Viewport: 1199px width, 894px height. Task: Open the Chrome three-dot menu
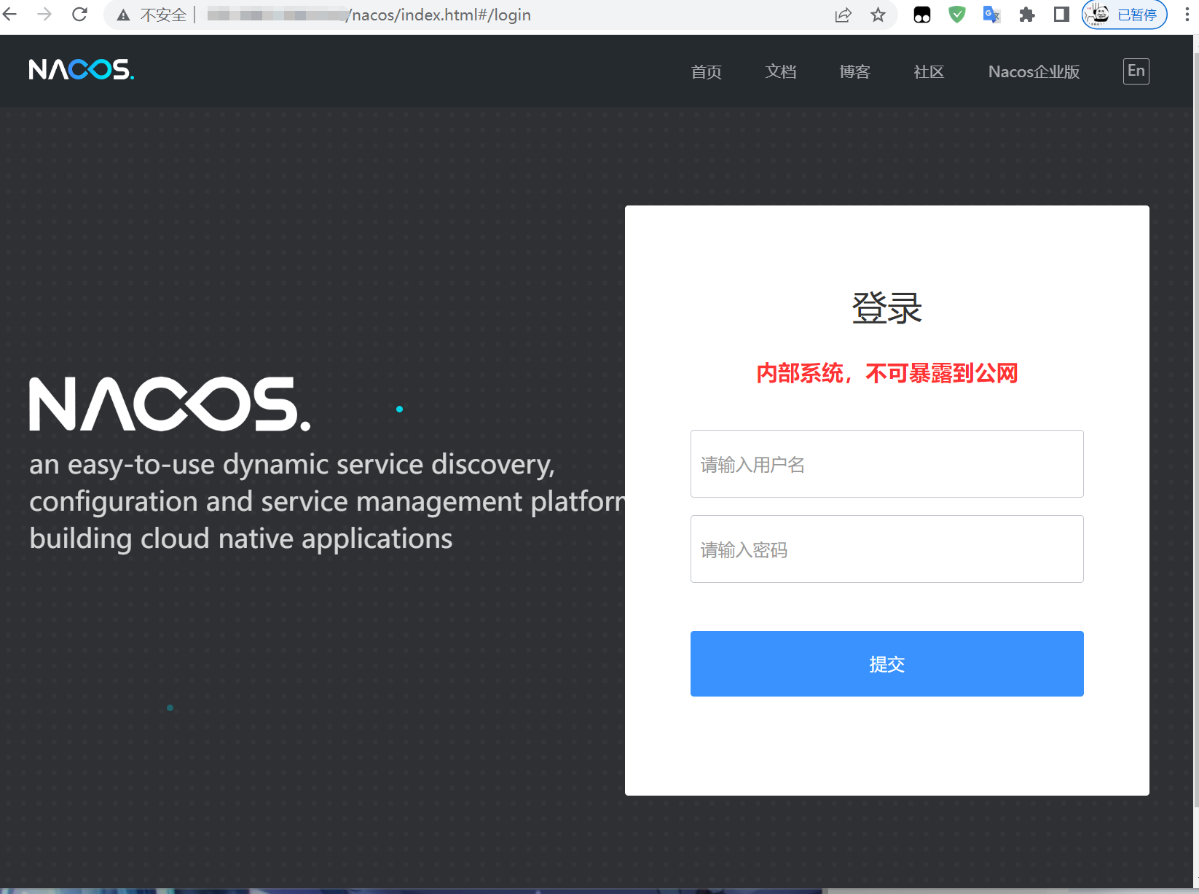point(1187,15)
